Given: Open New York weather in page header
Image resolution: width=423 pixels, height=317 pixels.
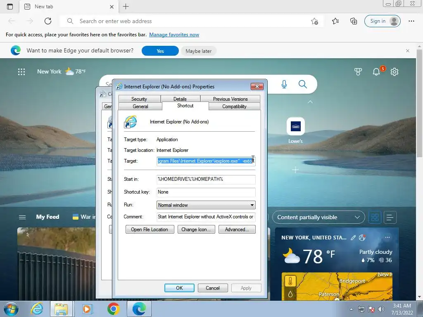Looking at the screenshot, I should click(62, 71).
